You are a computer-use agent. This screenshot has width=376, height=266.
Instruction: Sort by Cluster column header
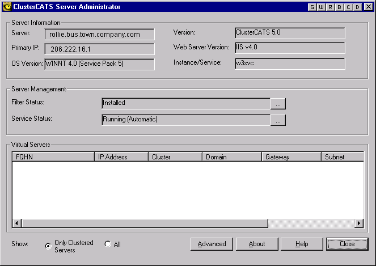coord(175,157)
